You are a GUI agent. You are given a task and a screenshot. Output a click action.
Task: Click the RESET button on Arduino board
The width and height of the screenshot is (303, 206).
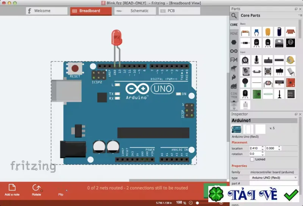(75, 68)
